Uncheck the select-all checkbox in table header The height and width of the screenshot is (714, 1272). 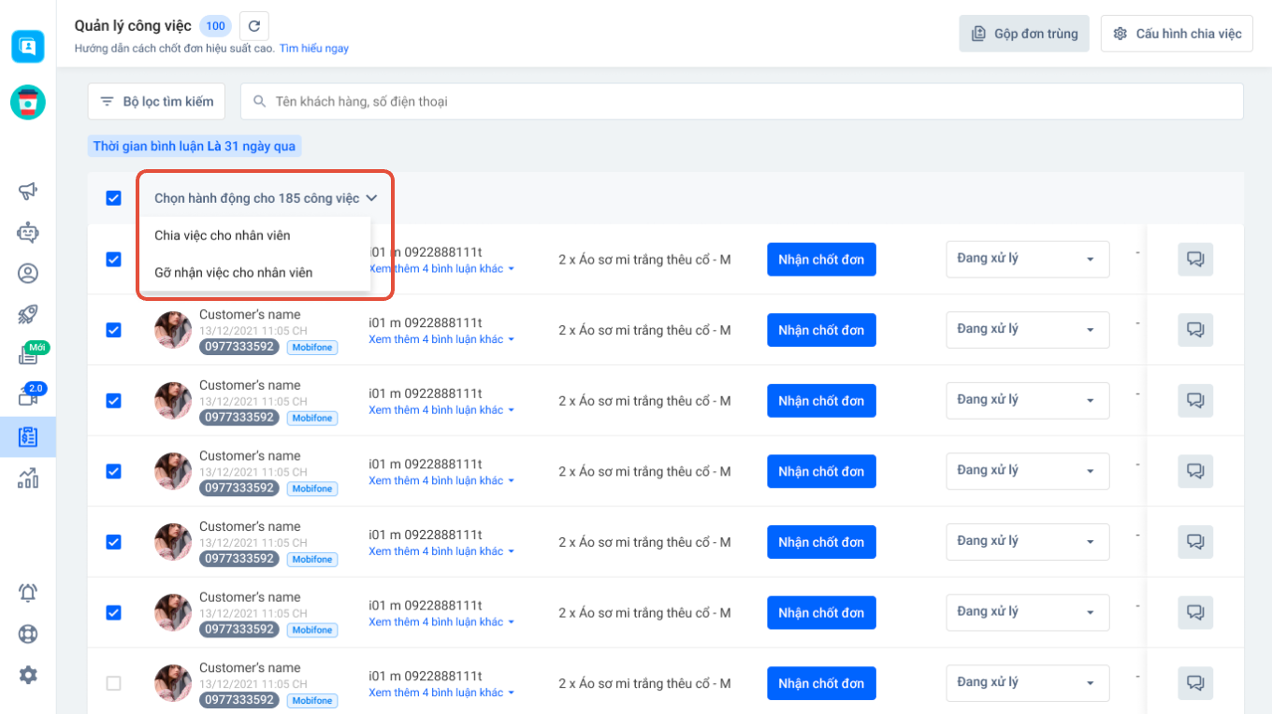click(114, 198)
